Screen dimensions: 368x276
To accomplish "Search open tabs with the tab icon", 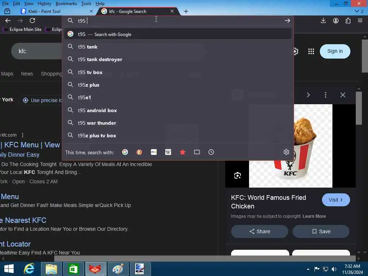I will 197,152.
